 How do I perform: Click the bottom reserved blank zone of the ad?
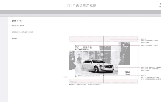tap(103, 81)
